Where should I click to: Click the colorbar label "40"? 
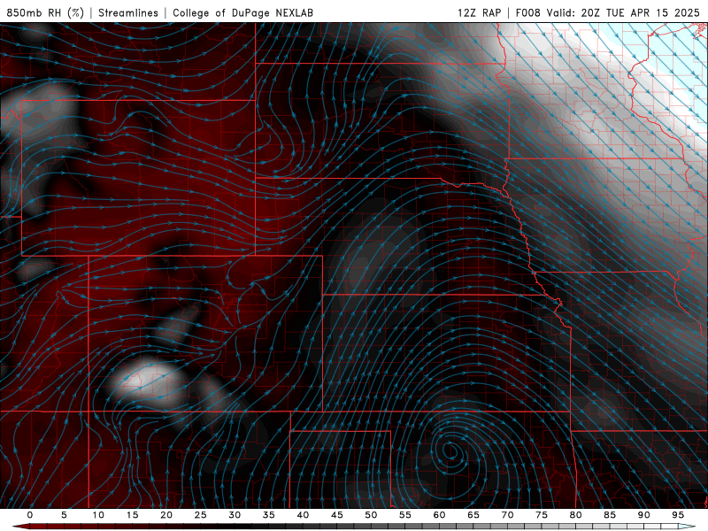[303, 515]
